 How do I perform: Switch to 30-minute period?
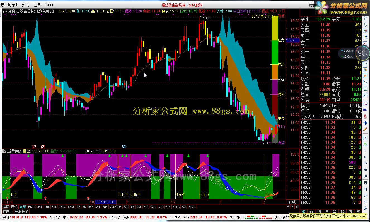pos(365,170)
